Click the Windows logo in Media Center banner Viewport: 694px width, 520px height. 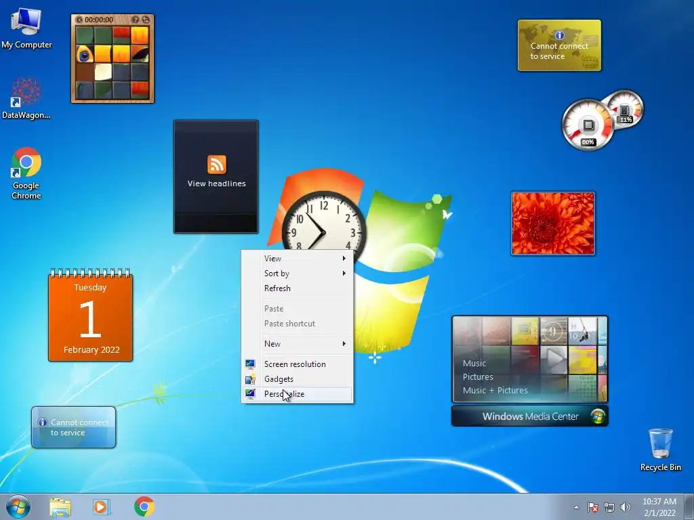[598, 416]
